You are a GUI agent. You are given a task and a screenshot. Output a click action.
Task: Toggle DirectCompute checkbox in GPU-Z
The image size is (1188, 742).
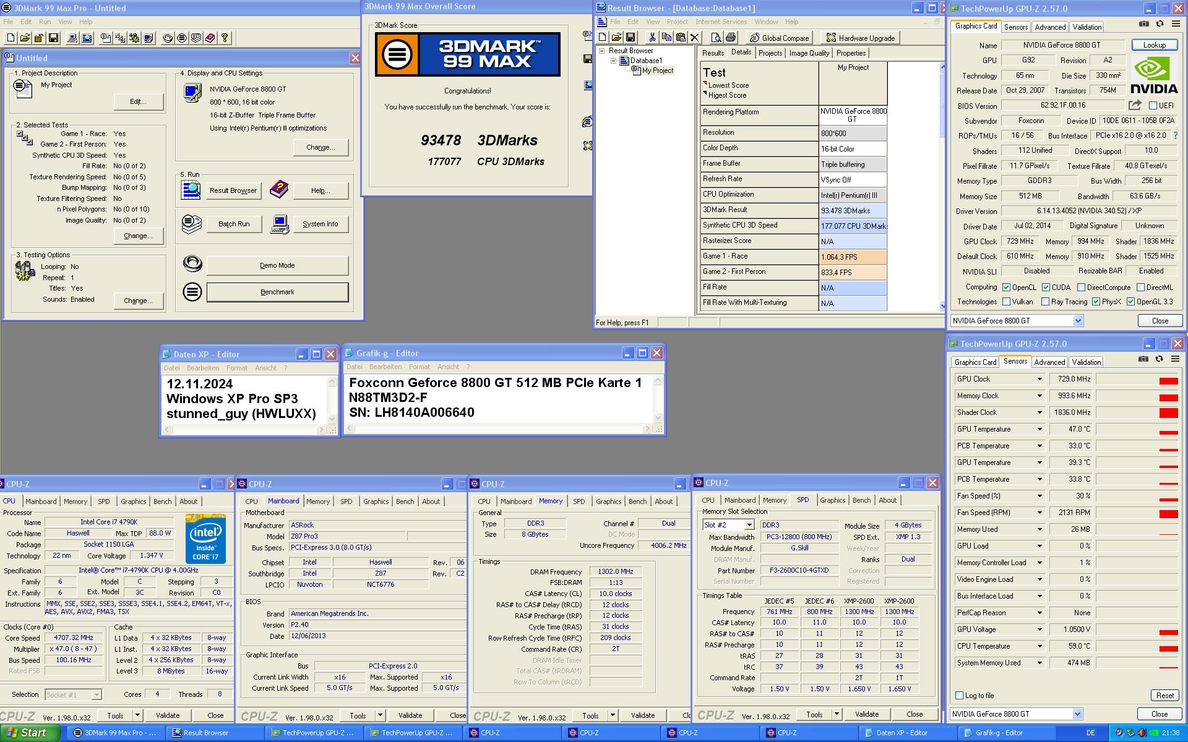(1081, 288)
